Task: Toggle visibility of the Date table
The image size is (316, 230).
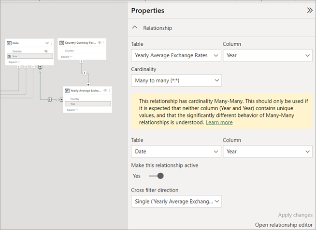Action: pyautogui.click(x=46, y=43)
